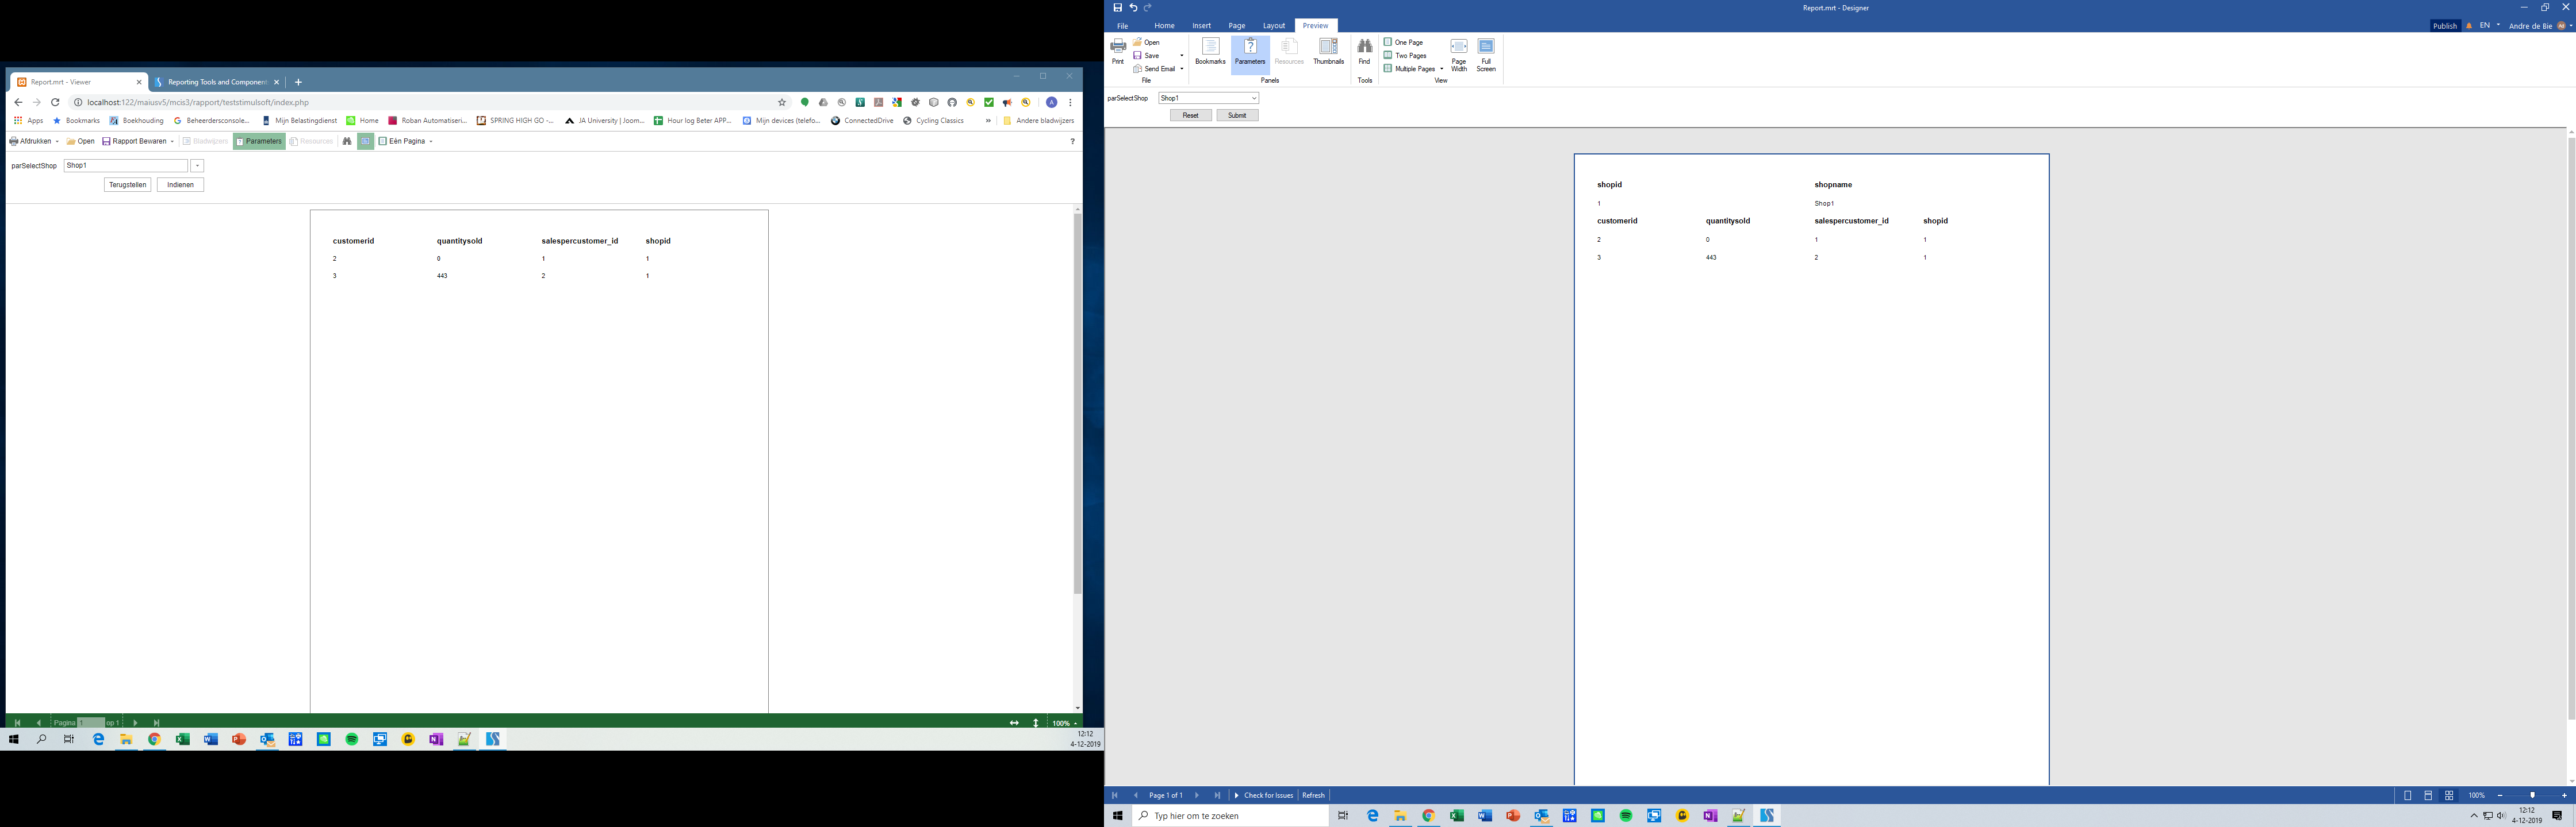Switch to the Layout ribbon tab

1274,26
